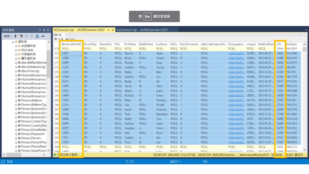Open the Demographics link in Candice row
Screen dimensions: 309x174
click(236, 137)
